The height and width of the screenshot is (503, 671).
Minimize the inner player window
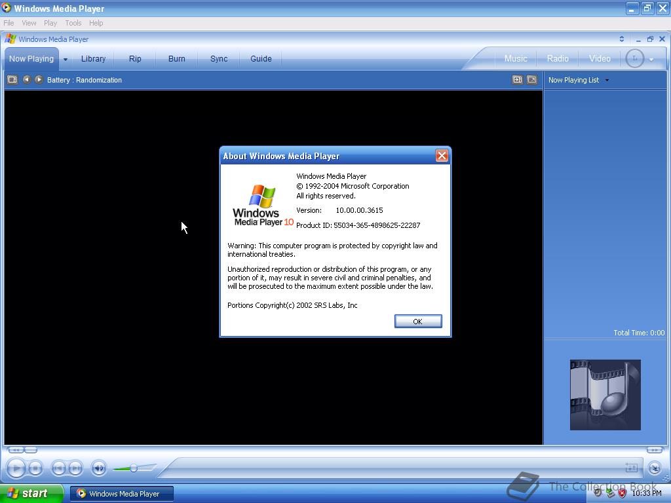pyautogui.click(x=638, y=39)
